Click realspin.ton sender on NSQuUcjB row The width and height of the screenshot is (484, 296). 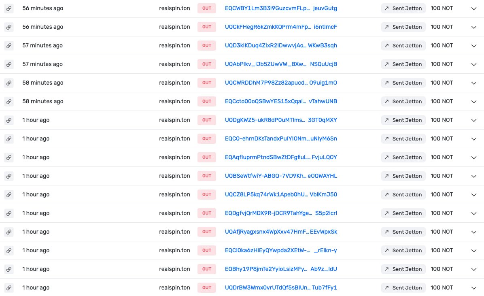coord(174,64)
